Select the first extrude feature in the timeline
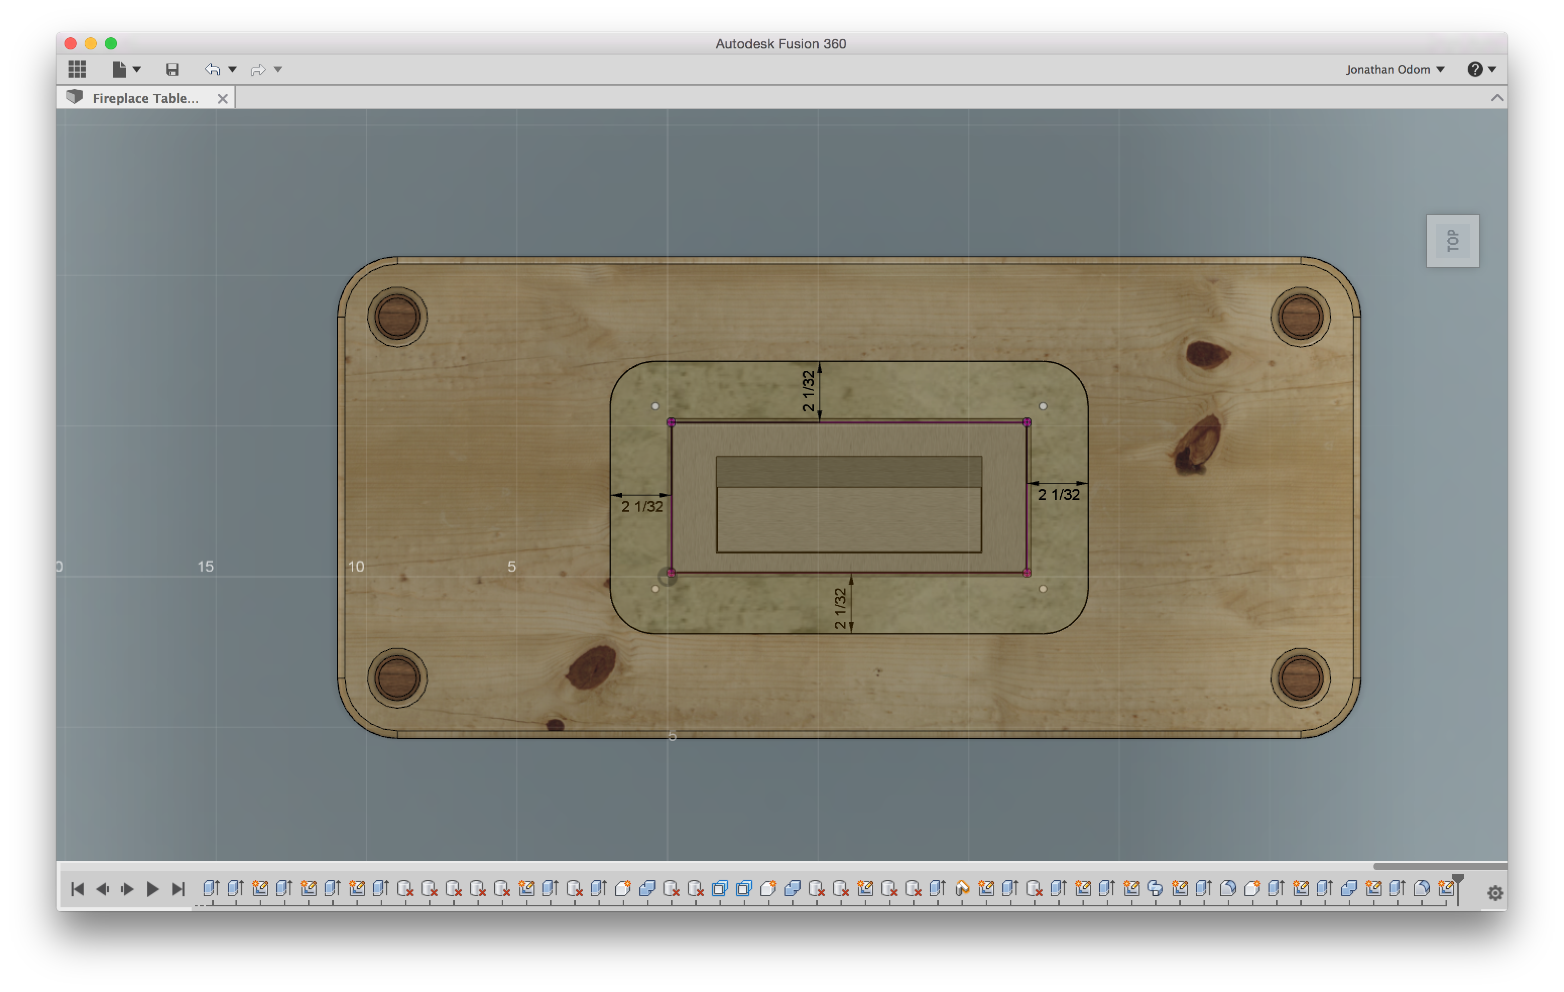Image resolution: width=1564 pixels, height=992 pixels. (211, 889)
